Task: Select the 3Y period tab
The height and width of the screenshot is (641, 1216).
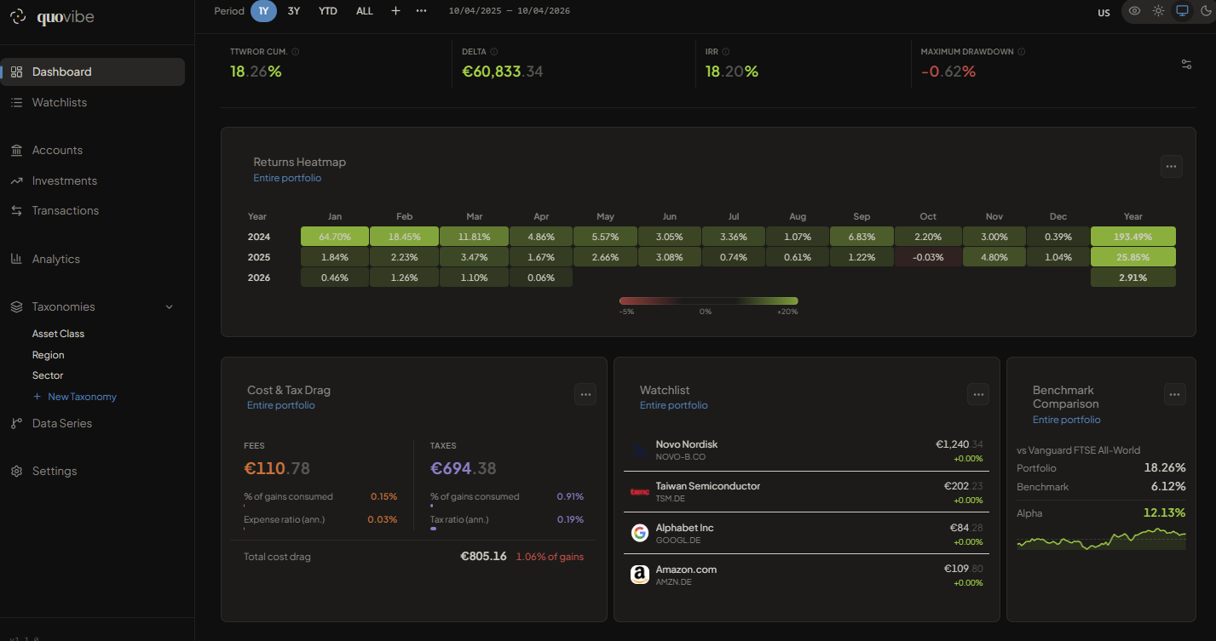Action: pyautogui.click(x=293, y=11)
